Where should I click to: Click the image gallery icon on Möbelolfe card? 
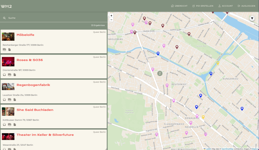[4, 50]
